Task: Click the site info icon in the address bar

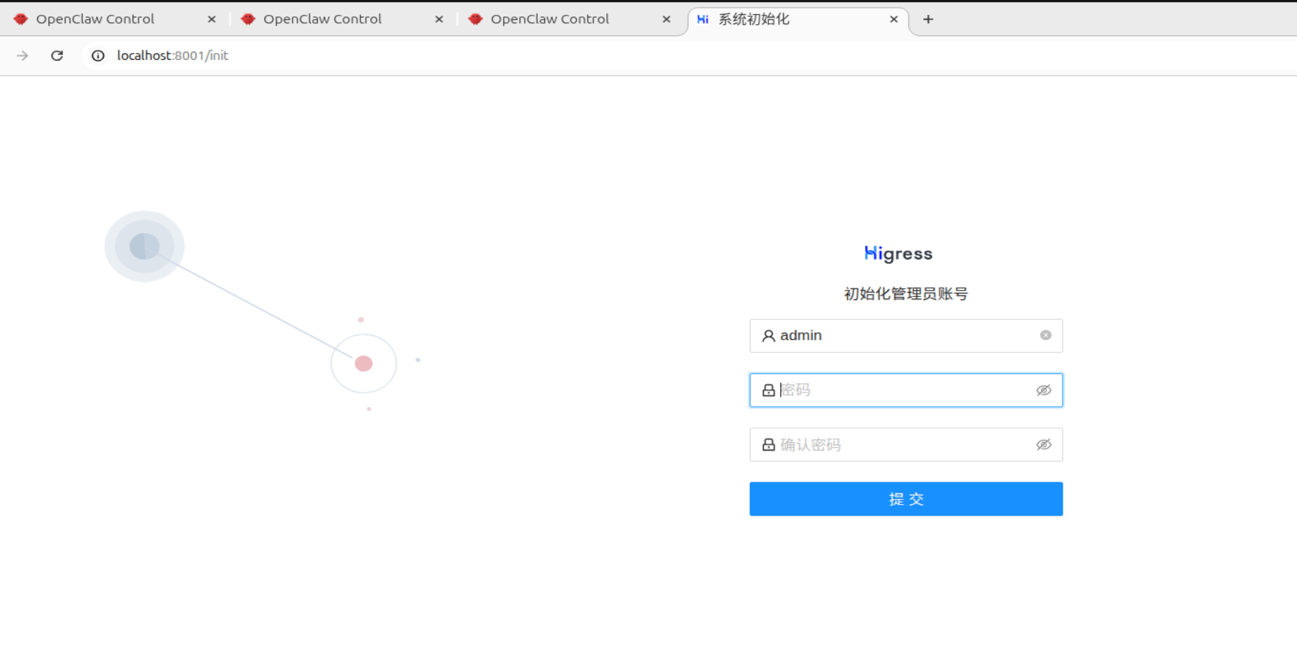Action: [x=98, y=56]
